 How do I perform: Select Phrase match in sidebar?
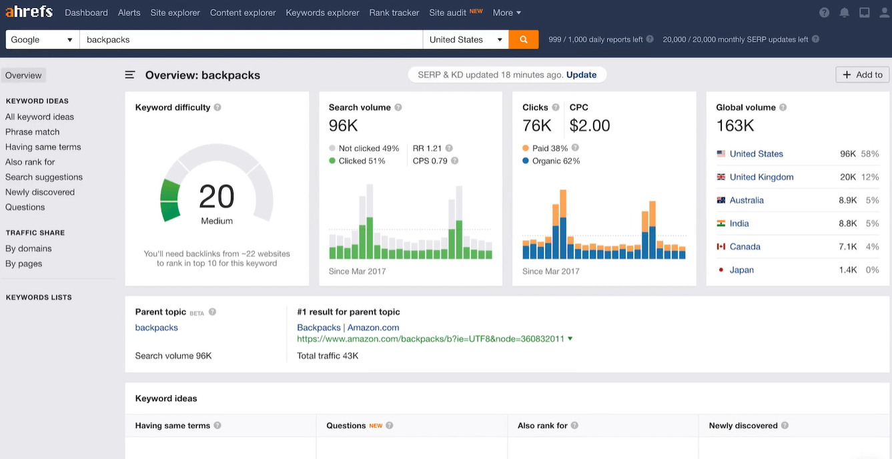tap(32, 132)
